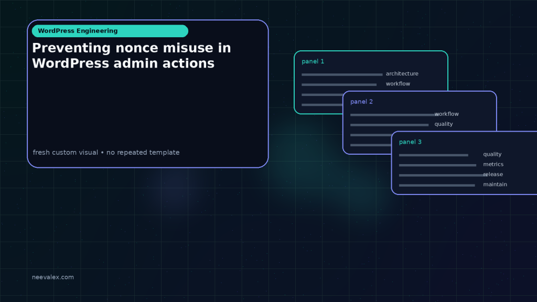Click the WordPress Engineering badge
The height and width of the screenshot is (302, 537).
click(110, 31)
